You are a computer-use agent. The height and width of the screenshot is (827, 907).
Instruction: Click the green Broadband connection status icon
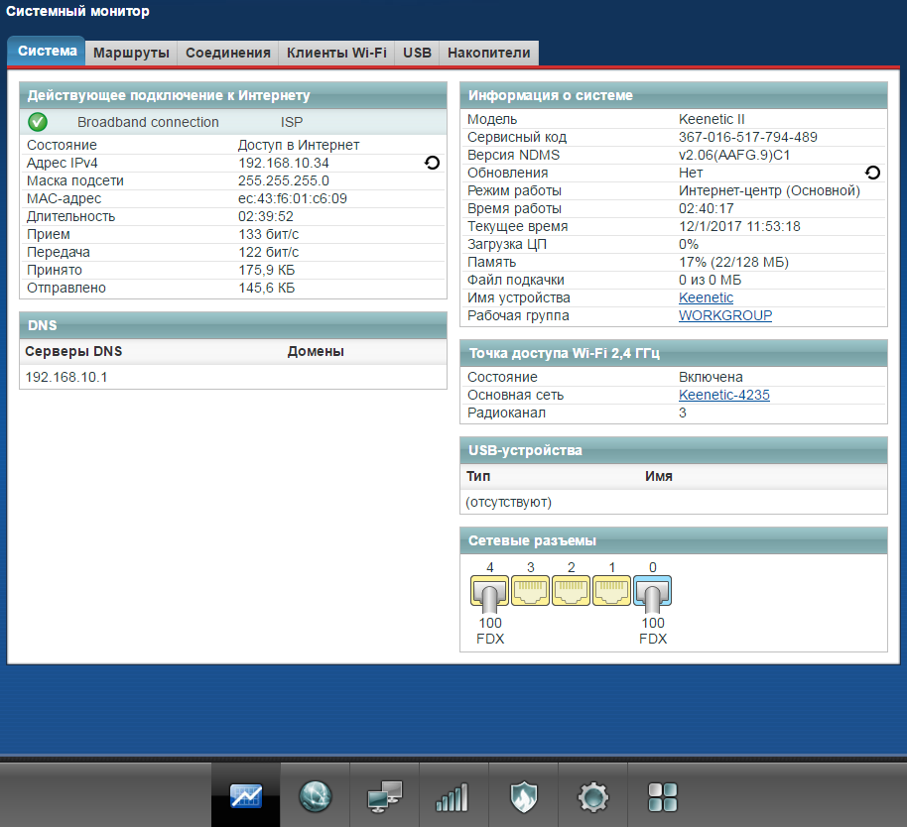(x=38, y=122)
